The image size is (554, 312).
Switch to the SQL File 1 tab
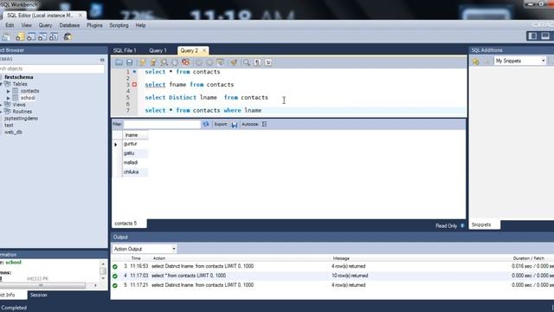click(125, 50)
